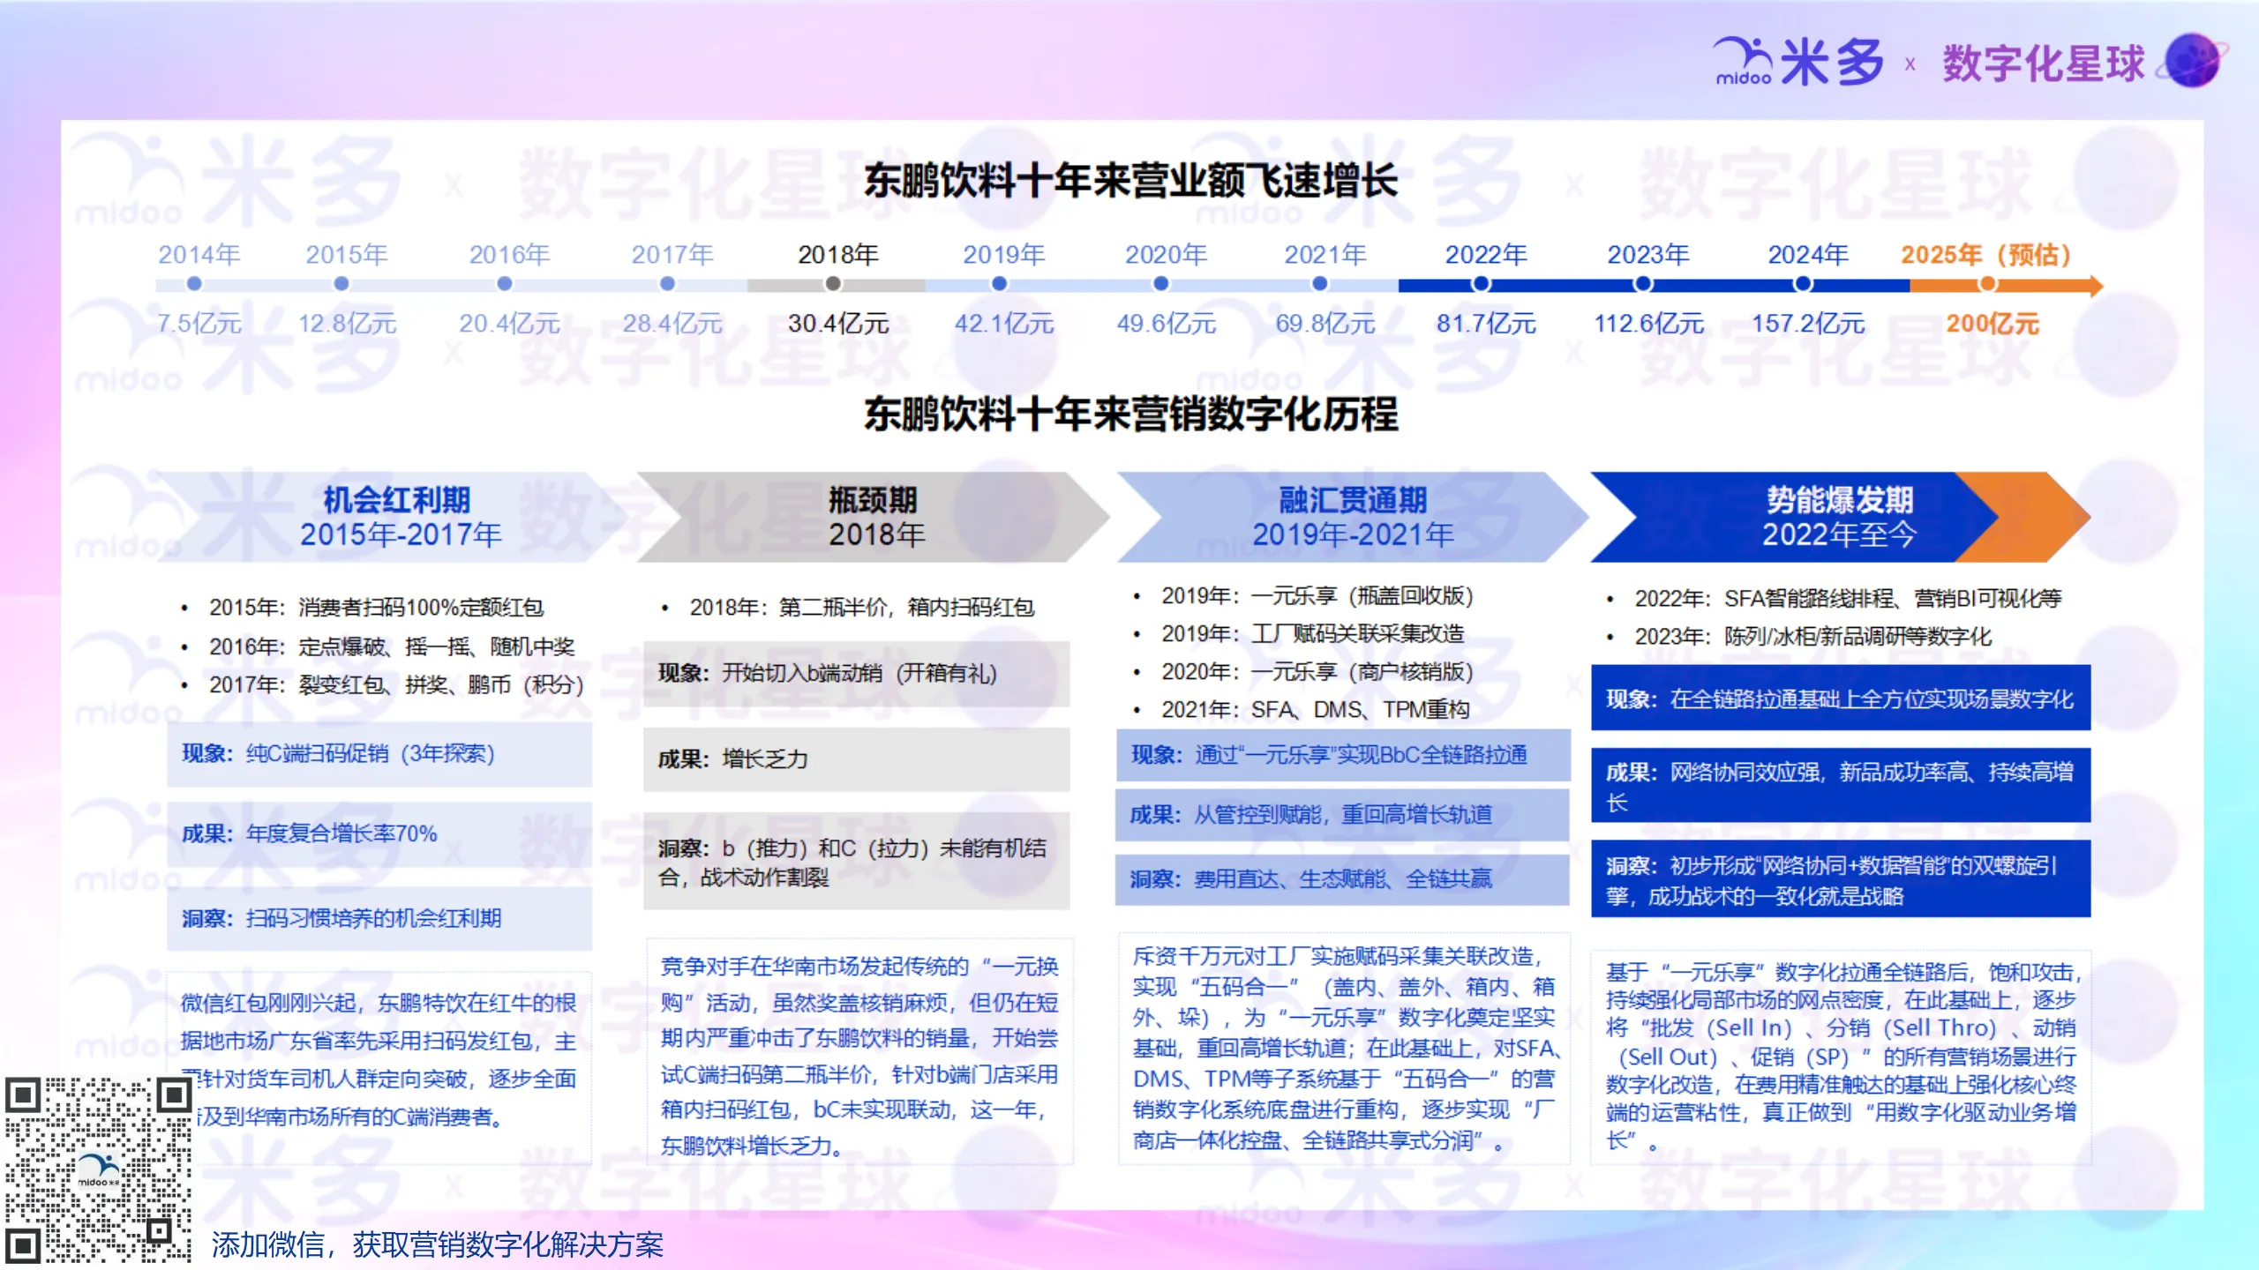Click paragraph starting 竞争对手在华南市场
Viewport: 2259px width, 1270px height.
pos(859,1056)
